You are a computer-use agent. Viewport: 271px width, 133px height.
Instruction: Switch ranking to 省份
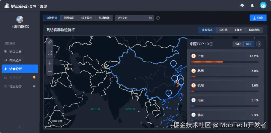[x=238, y=44]
